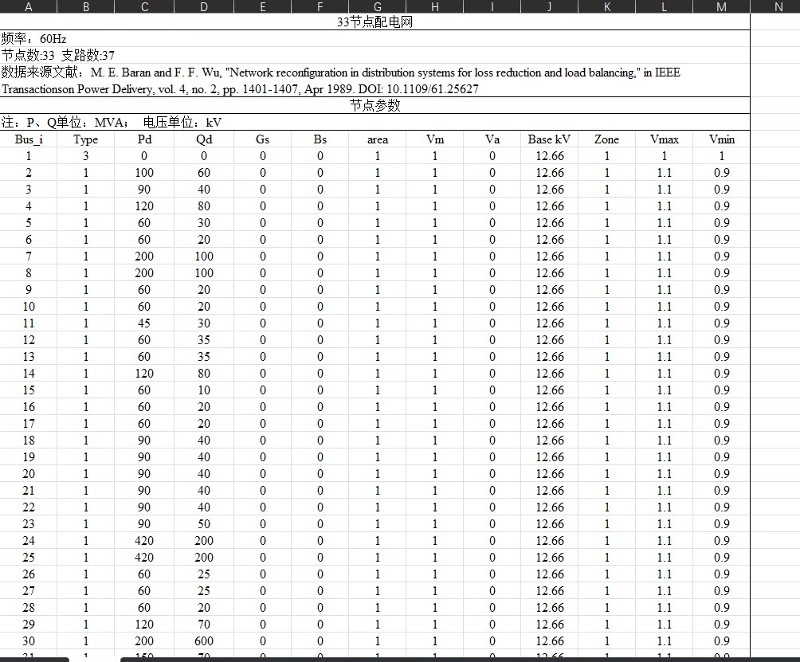Select column L header

click(x=665, y=6)
